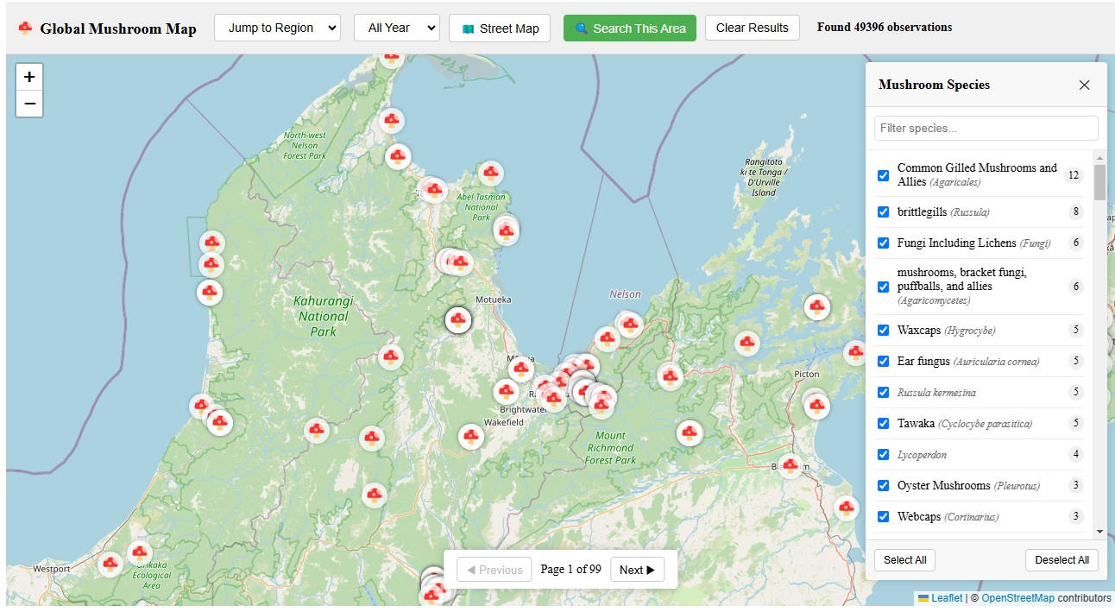Screen dimensions: 1115x612
Task: Uncheck the Waxcaps (Hygrocybe) checkbox
Action: coord(883,330)
